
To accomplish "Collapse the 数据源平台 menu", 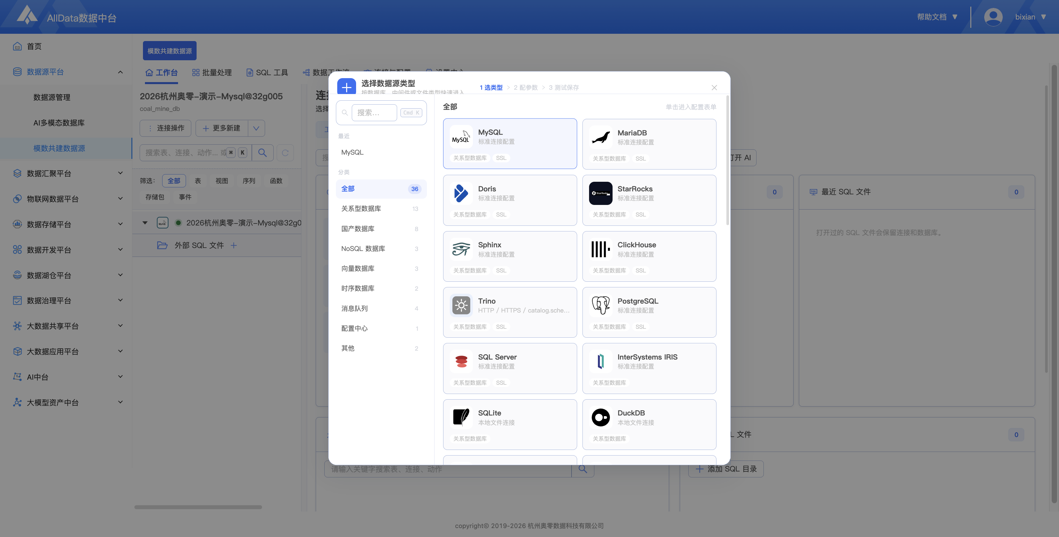I will click(120, 72).
